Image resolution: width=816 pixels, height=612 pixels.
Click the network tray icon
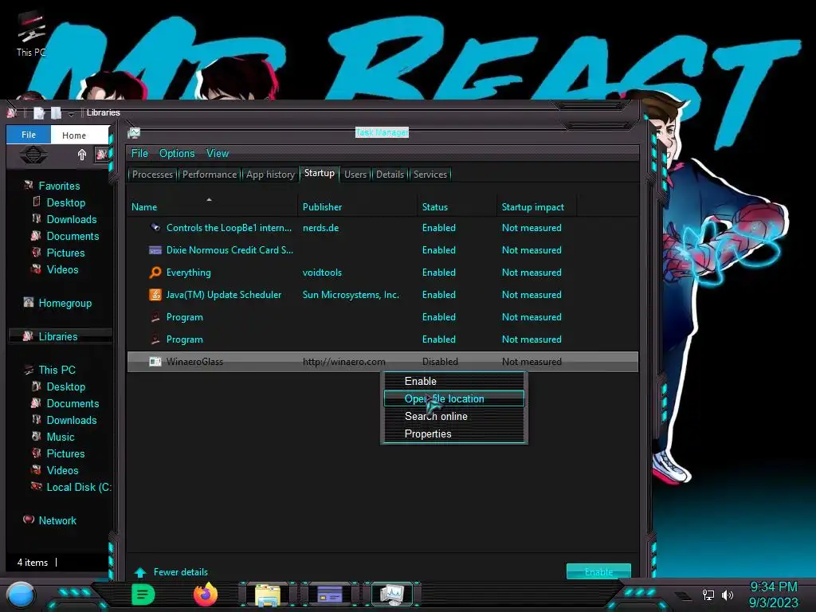[708, 594]
